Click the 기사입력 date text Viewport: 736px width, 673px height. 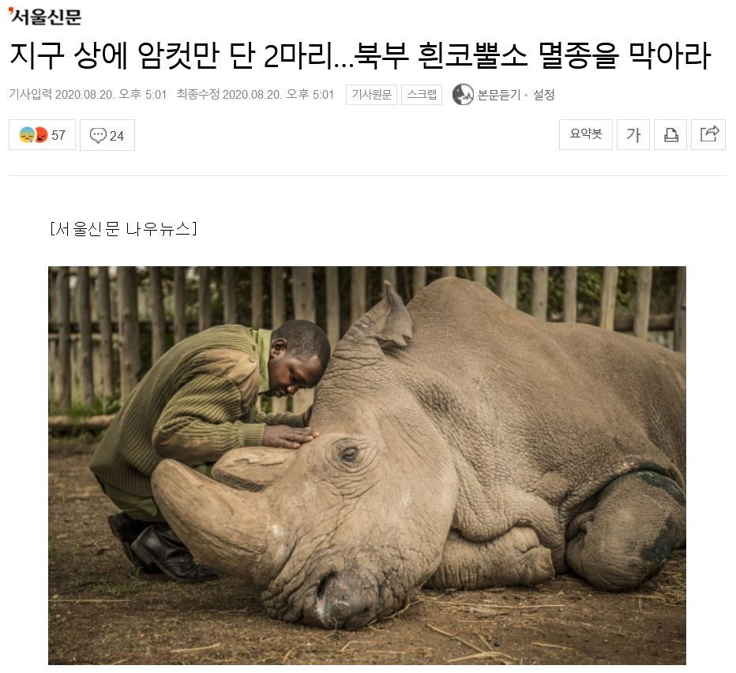(88, 95)
